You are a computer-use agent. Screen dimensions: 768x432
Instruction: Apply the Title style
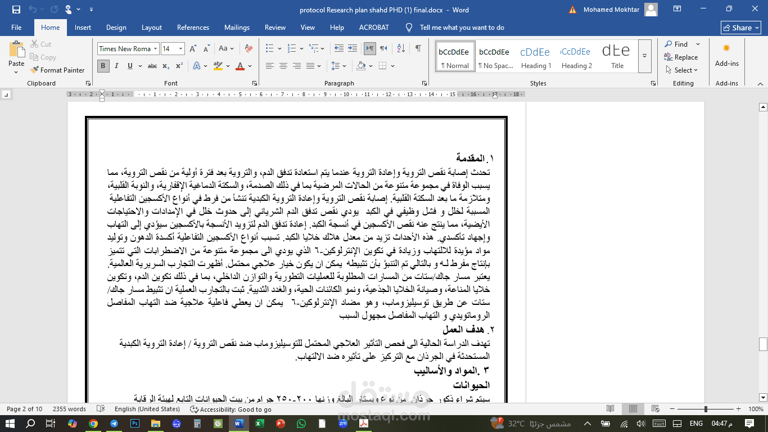tap(617, 56)
